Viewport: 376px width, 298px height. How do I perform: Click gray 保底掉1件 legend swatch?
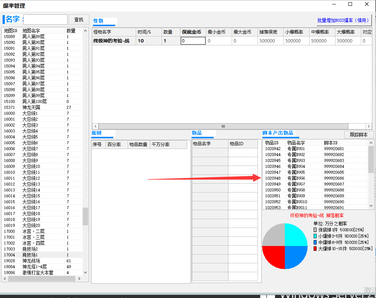pyautogui.click(x=315, y=230)
